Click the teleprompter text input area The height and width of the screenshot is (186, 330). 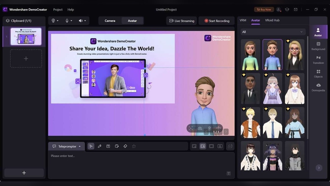point(141,166)
